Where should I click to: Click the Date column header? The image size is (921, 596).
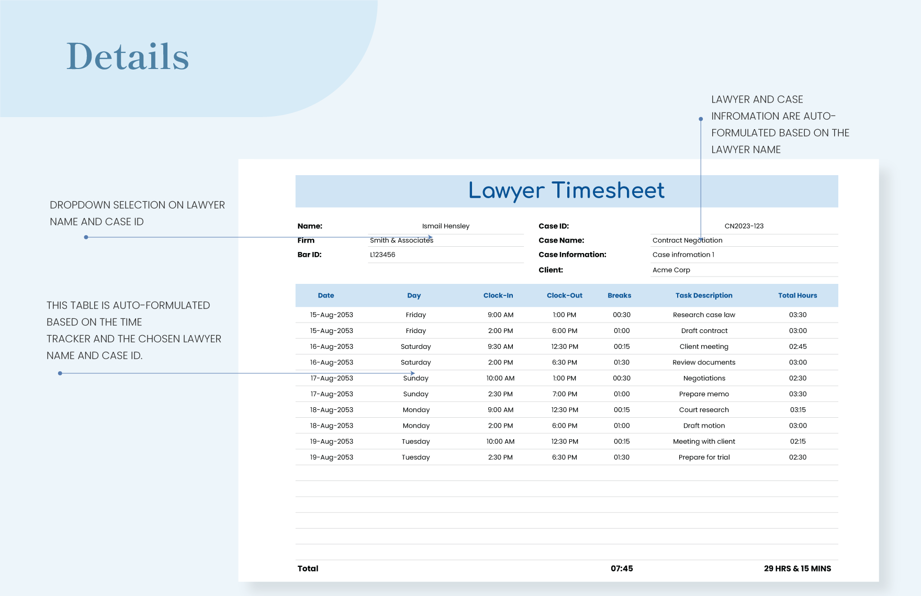click(326, 295)
